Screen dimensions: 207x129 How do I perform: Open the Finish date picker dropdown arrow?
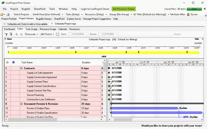[x=117, y=34]
